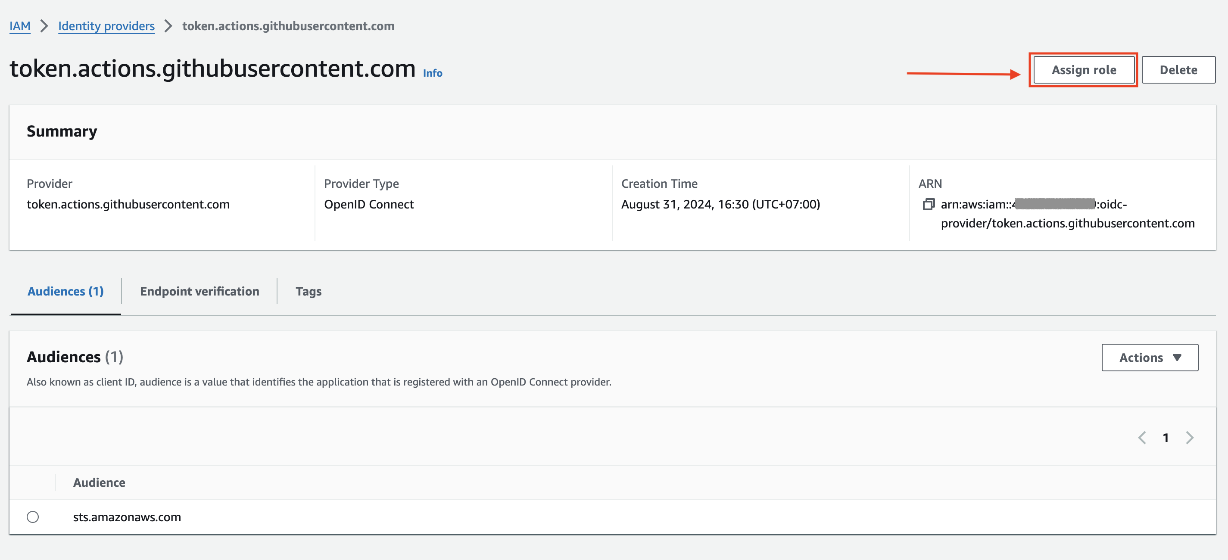This screenshot has height=560, width=1228.
Task: Open the Tags tab
Action: [309, 291]
